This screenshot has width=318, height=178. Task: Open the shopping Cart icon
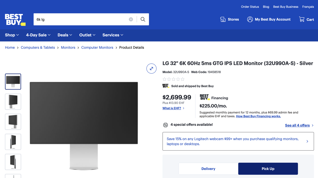click(x=302, y=19)
